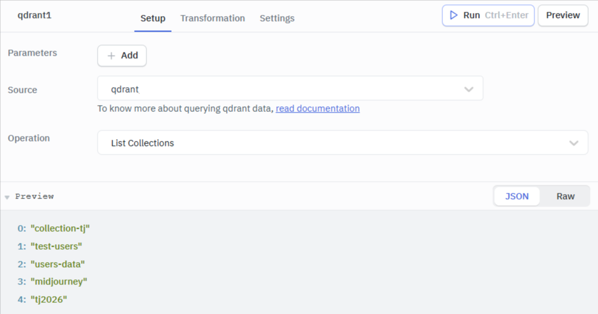Collapse the Preview section triangle
The width and height of the screenshot is (598, 314).
click(x=7, y=197)
